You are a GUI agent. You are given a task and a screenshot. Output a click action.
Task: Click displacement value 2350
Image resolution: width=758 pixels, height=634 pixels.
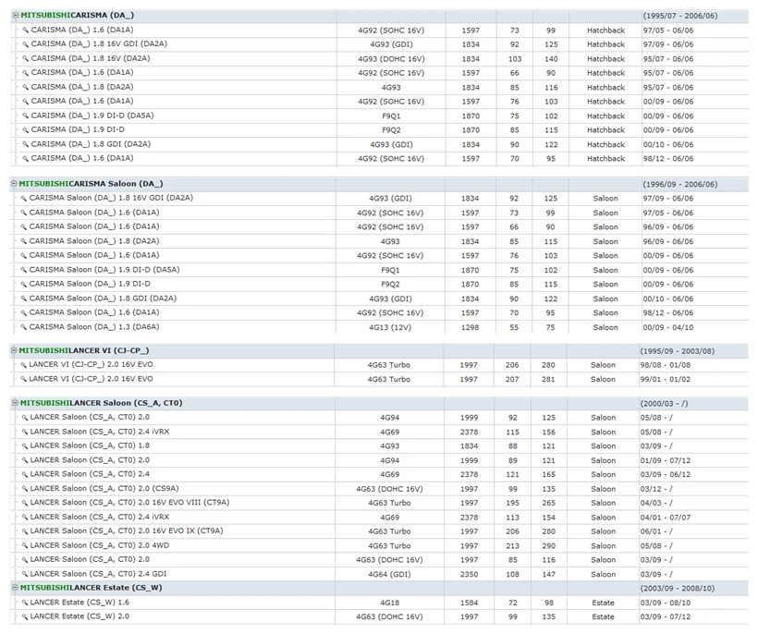point(469,574)
